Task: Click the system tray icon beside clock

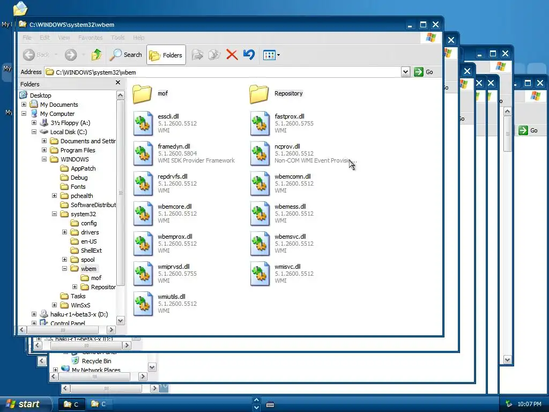Action: [x=509, y=404]
